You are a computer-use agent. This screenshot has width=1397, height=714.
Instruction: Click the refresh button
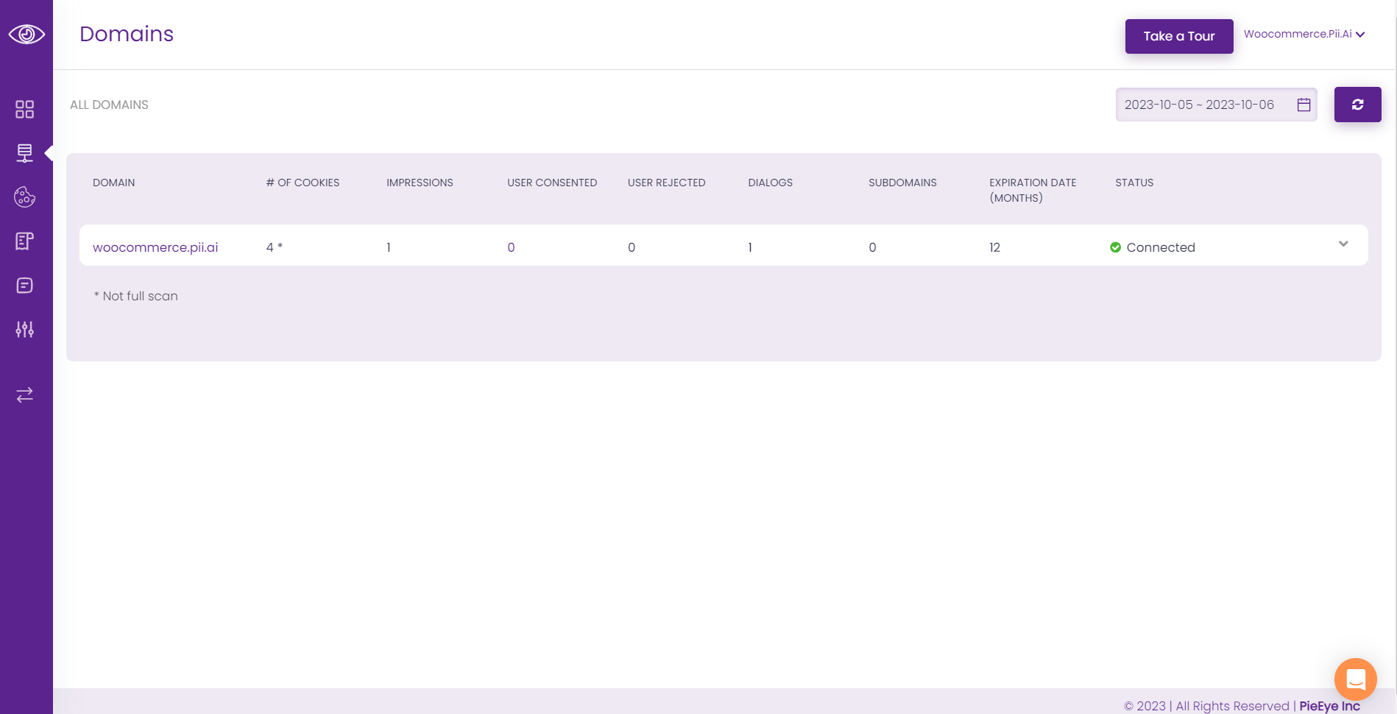click(x=1357, y=105)
